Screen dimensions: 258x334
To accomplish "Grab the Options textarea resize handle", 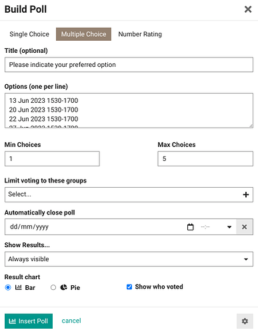I will pyautogui.click(x=251, y=126).
